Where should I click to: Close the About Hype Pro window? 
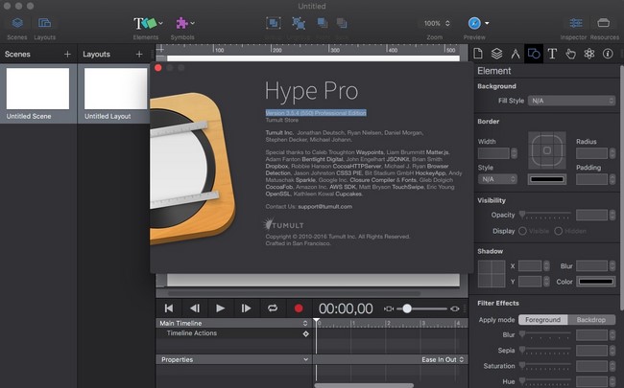(x=158, y=68)
